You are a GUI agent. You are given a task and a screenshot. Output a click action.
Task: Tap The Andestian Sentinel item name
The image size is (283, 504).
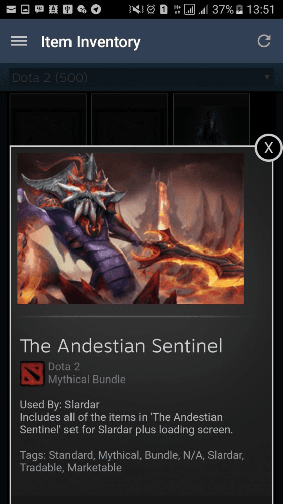click(121, 346)
